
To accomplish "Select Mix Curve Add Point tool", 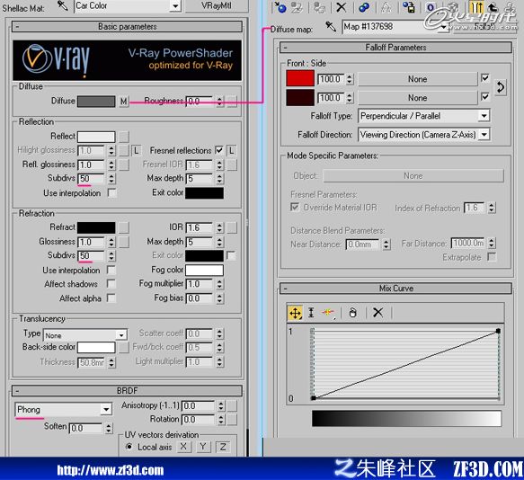I will click(x=328, y=313).
